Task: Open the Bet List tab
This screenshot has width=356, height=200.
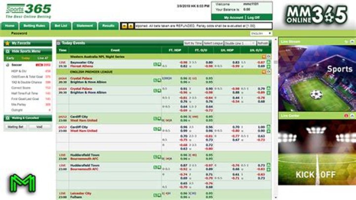Action: coord(61,26)
